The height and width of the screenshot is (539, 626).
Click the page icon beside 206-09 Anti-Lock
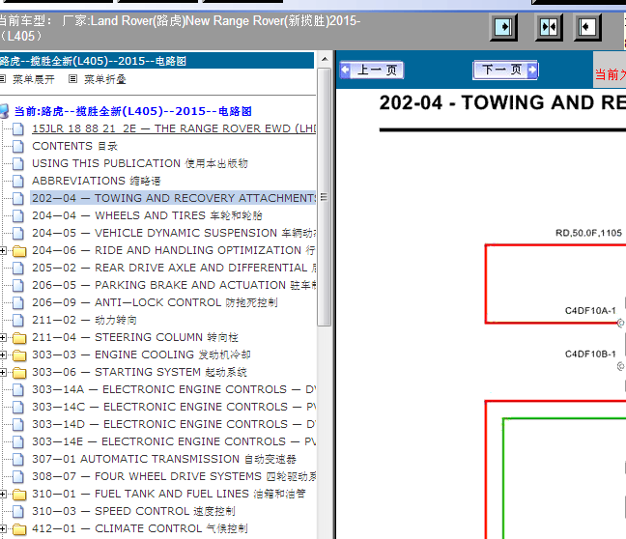[18, 303]
